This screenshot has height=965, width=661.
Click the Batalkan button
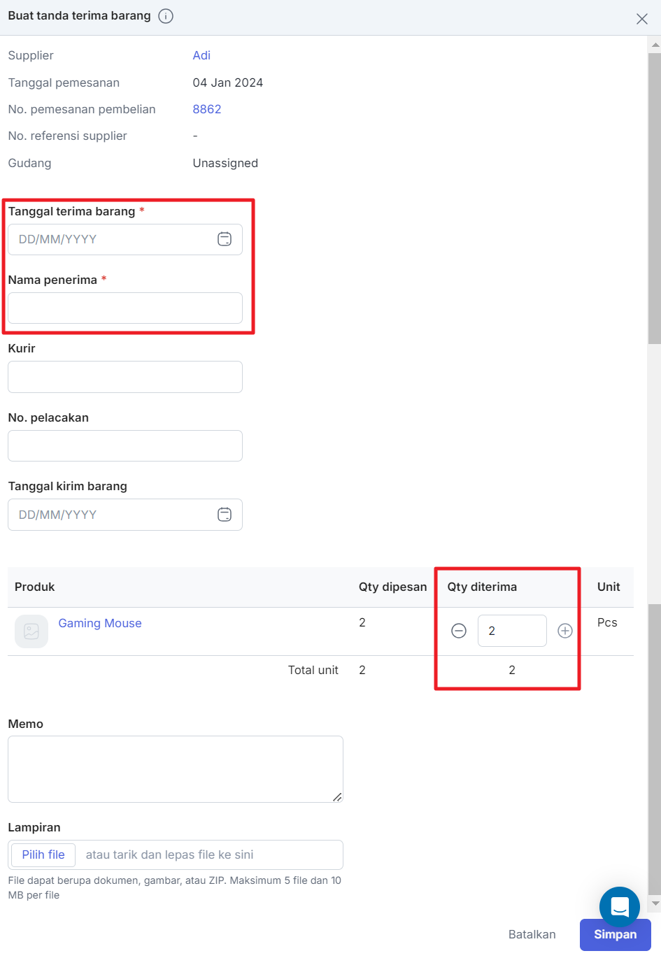pyautogui.click(x=532, y=934)
